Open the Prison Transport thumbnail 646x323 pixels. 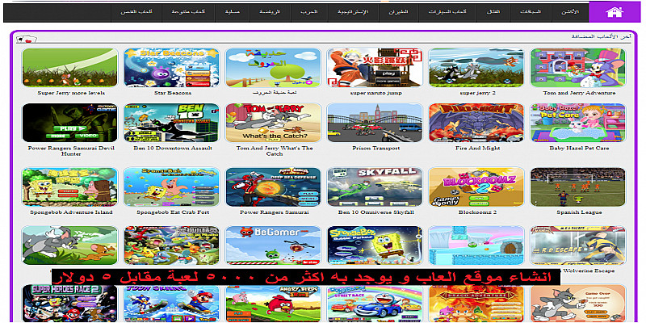point(375,123)
